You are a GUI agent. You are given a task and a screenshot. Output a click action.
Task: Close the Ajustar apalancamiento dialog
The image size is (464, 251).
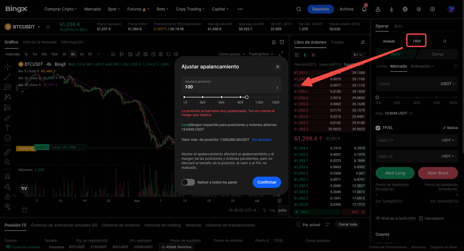278,67
